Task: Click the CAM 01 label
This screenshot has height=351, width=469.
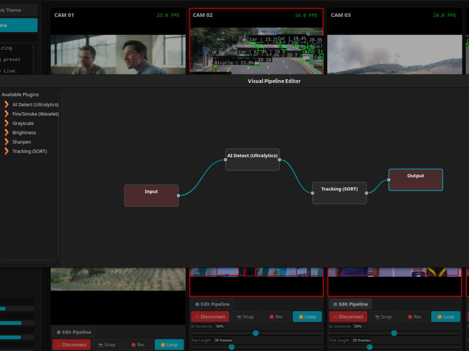Action: pyautogui.click(x=64, y=15)
